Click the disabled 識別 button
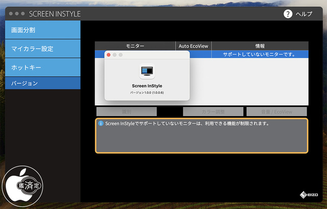327x209 pixels. click(127, 111)
